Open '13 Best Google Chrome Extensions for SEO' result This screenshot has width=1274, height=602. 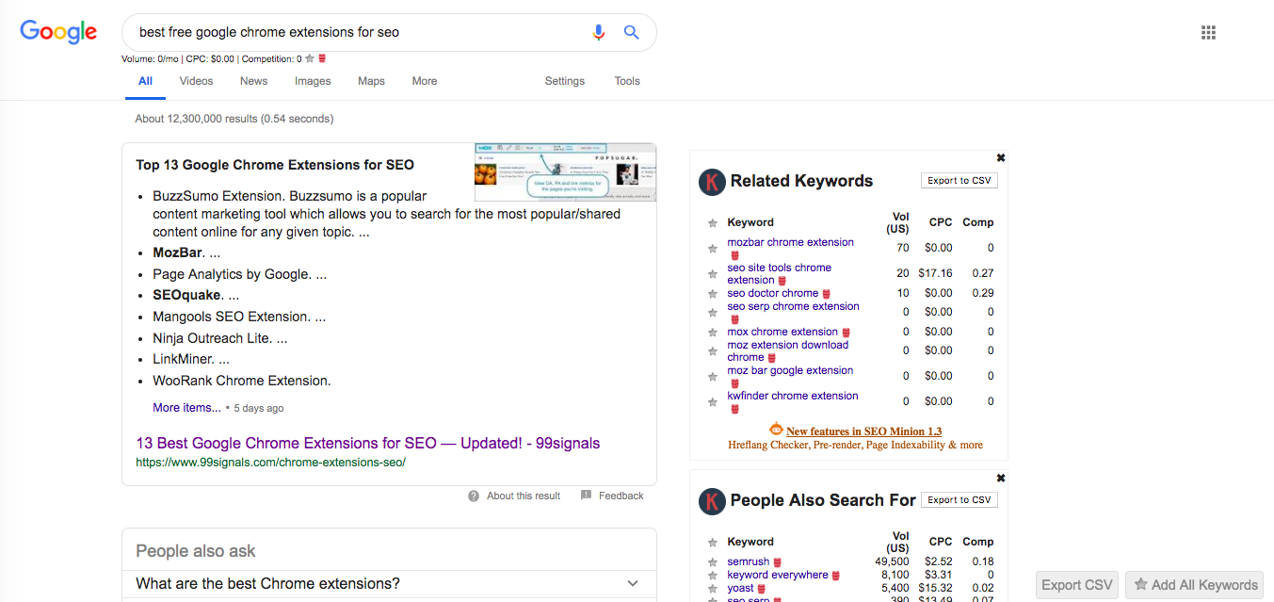coord(367,443)
